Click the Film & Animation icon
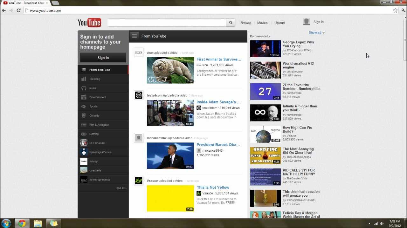The height and width of the screenshot is (228, 407). [x=84, y=125]
